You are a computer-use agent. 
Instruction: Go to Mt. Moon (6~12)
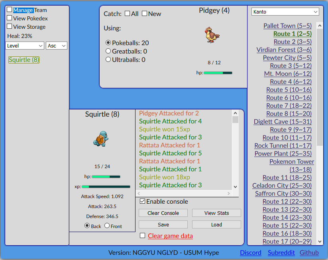coord(288,73)
